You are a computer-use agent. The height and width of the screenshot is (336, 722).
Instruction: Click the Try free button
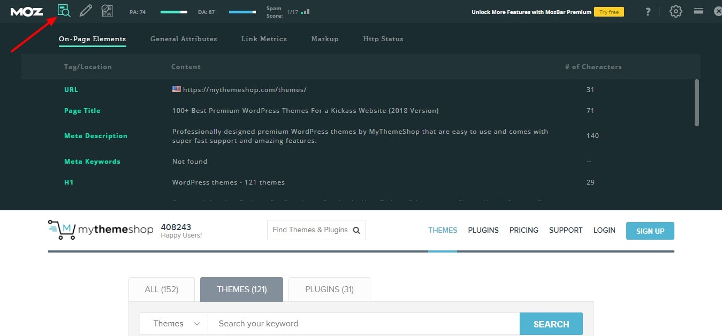(x=609, y=12)
